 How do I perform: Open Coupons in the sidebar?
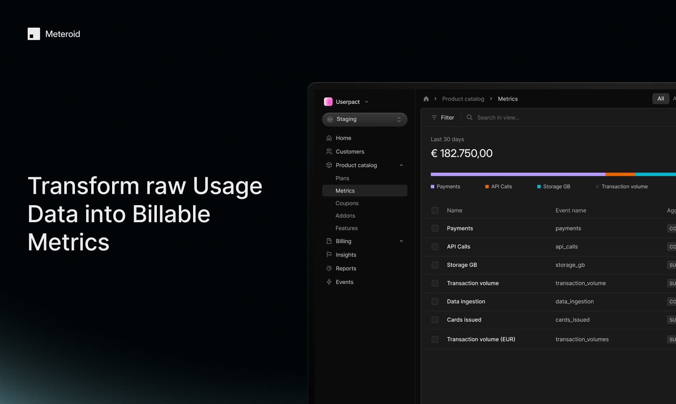(347, 203)
